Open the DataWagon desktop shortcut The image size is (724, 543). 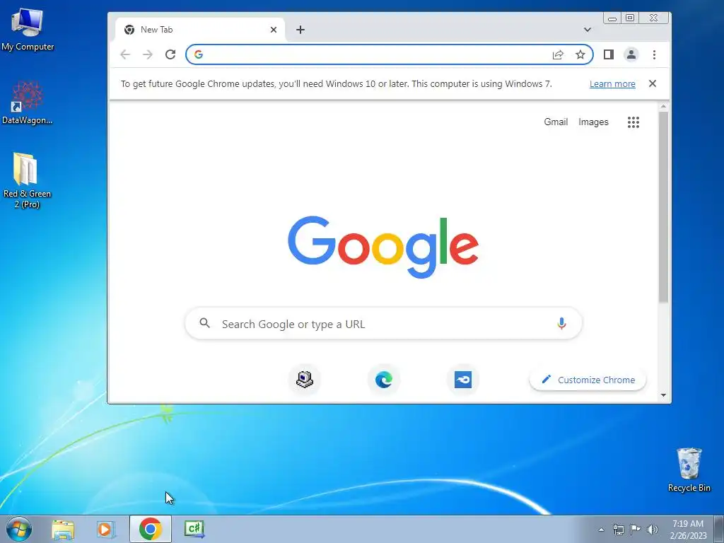pos(28,103)
